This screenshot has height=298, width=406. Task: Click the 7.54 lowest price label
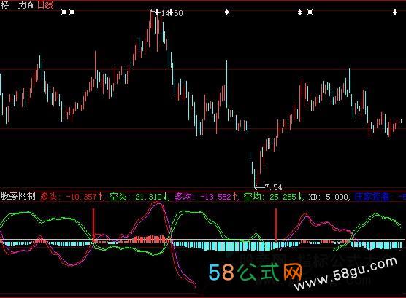pyautogui.click(x=273, y=187)
